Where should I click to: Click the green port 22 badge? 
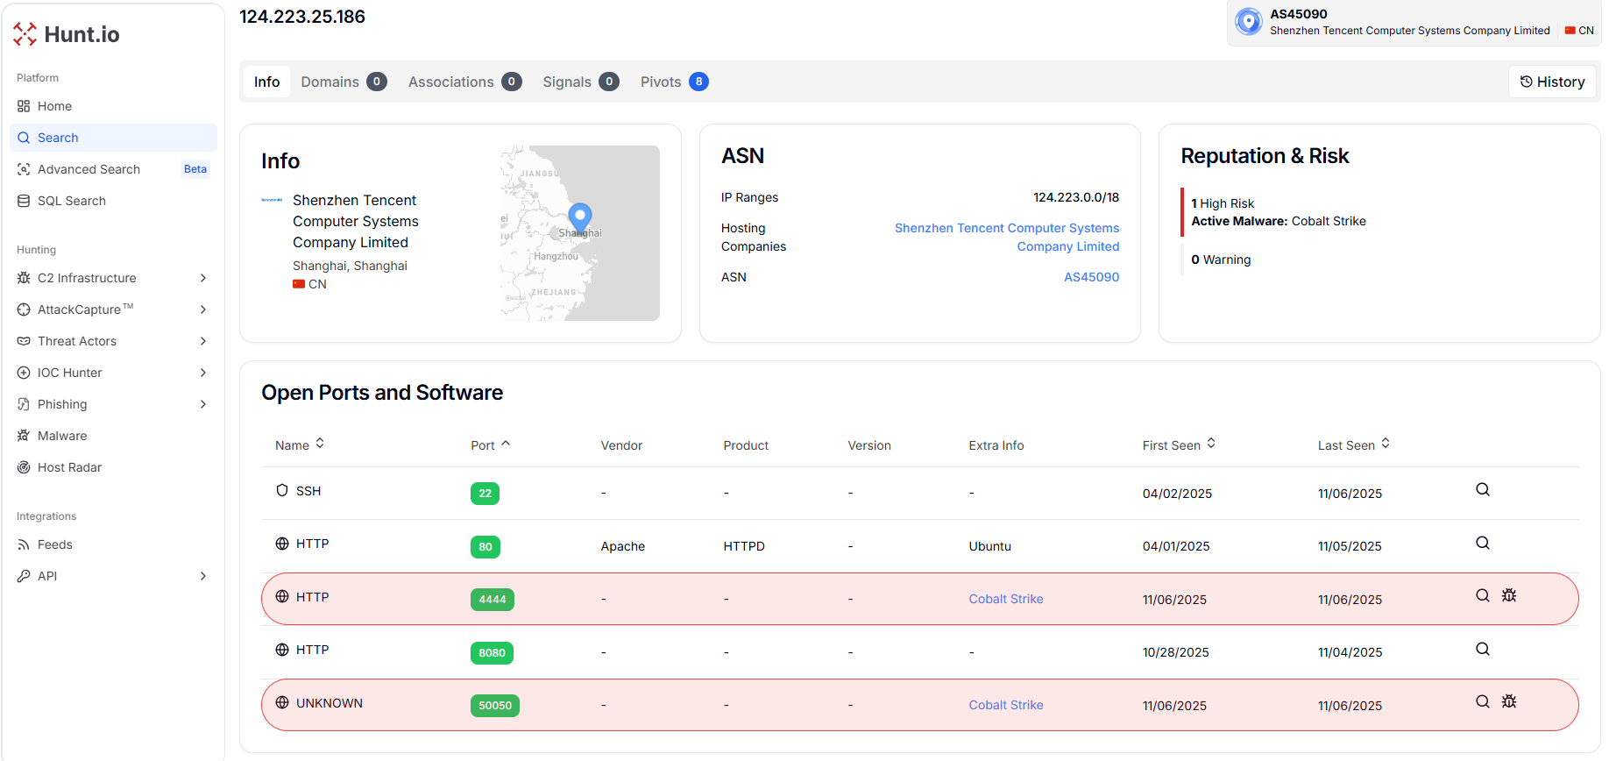(x=485, y=494)
